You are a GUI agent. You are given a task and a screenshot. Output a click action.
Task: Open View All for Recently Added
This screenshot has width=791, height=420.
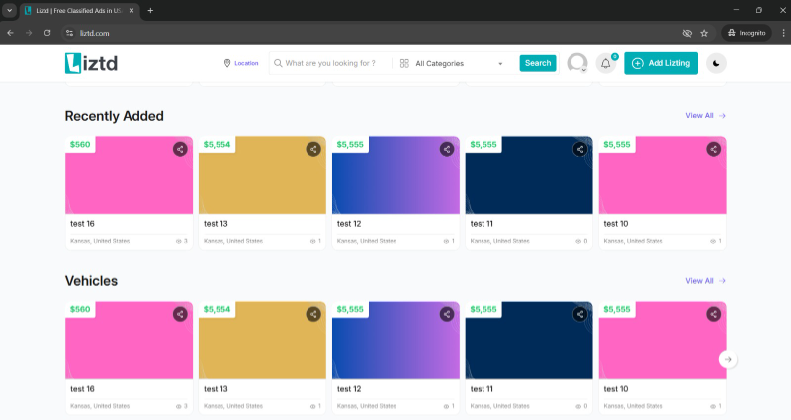705,116
